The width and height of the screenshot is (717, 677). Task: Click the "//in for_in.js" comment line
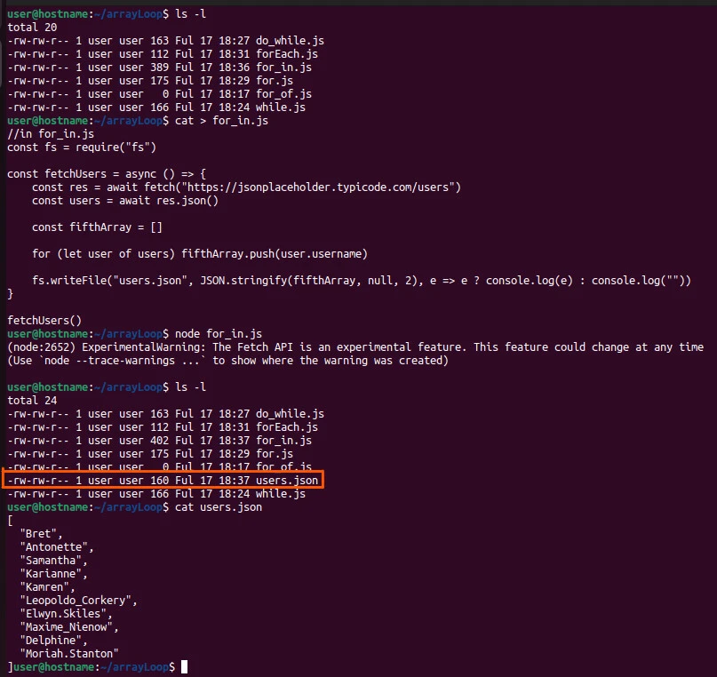(x=50, y=134)
